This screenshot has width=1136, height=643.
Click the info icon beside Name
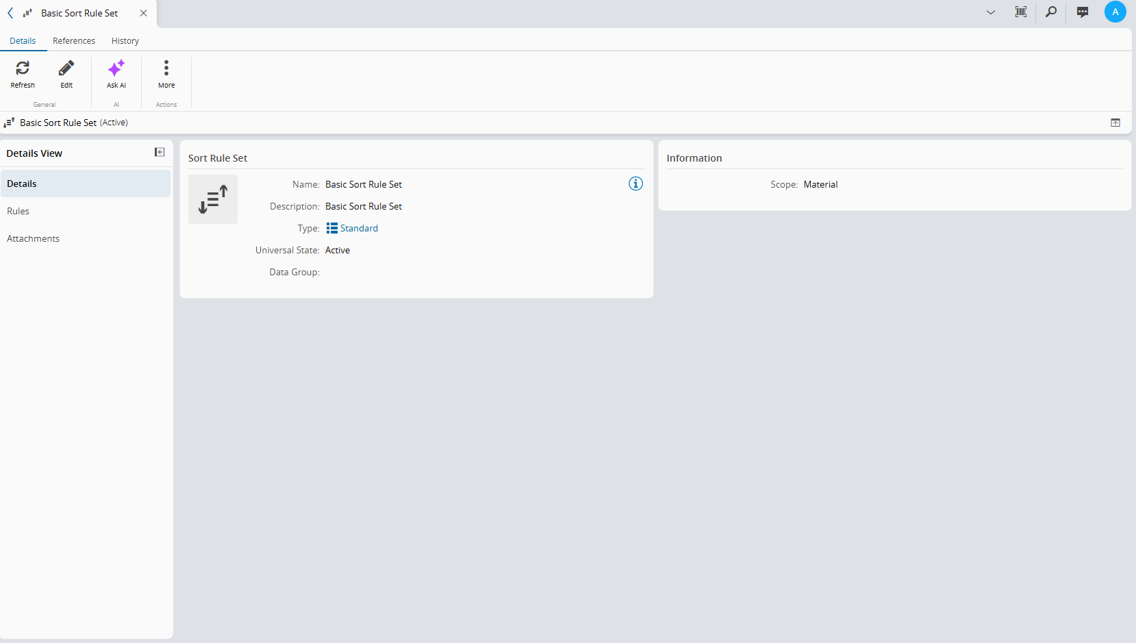pyautogui.click(x=636, y=184)
